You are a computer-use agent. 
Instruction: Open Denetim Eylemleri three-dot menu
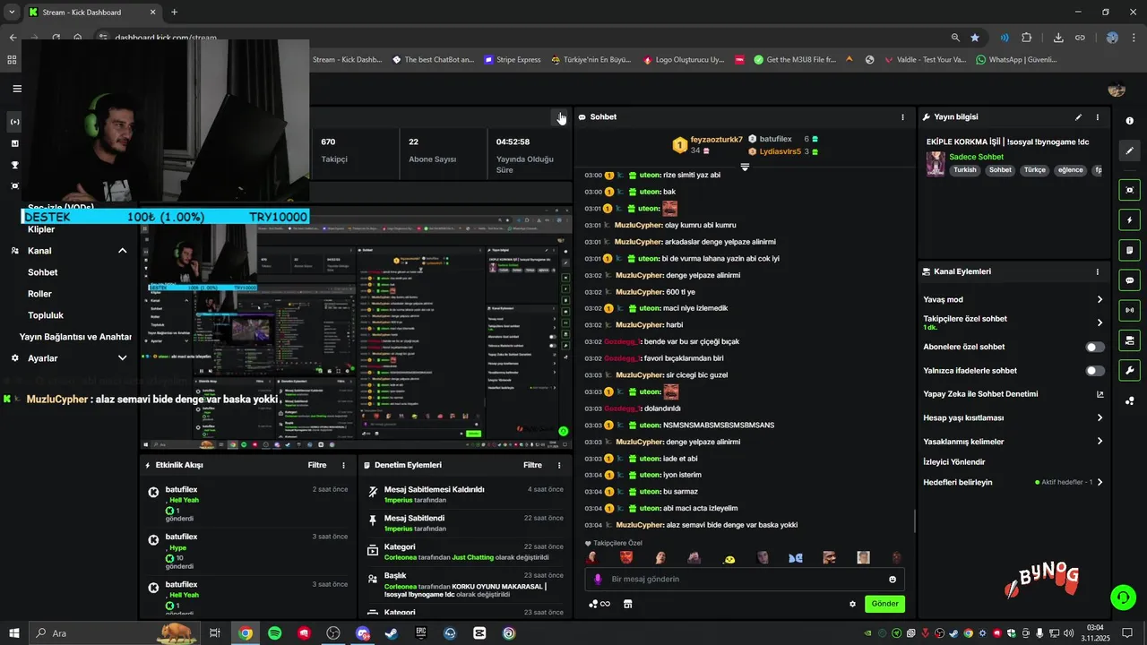point(559,466)
